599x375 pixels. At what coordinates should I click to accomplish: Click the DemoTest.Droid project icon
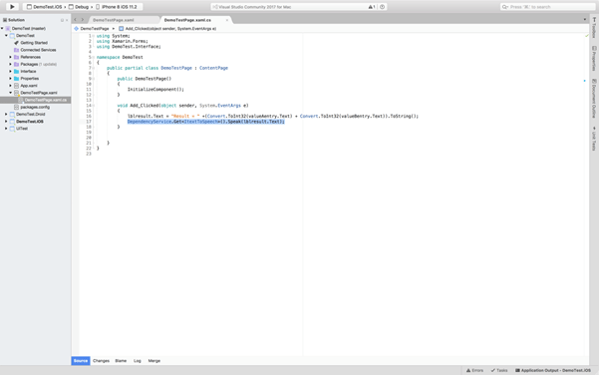tap(12, 114)
